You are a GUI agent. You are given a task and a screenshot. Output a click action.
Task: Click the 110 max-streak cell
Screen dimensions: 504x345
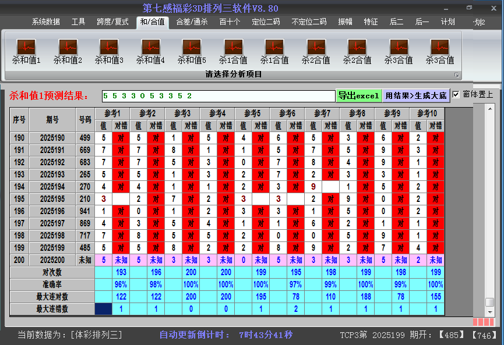[331, 297]
